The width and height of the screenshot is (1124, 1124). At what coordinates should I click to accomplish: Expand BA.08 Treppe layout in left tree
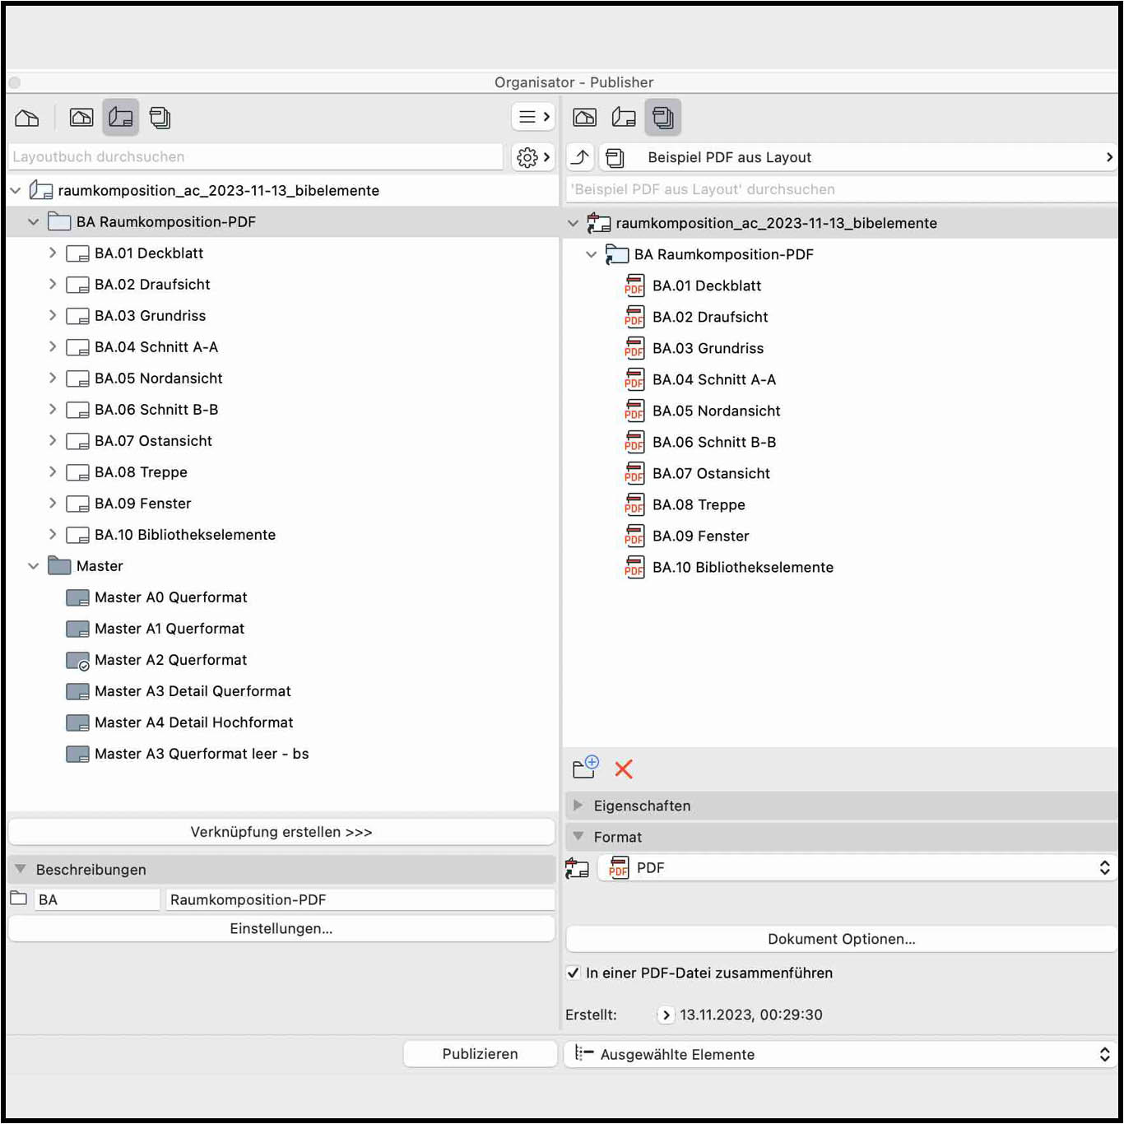52,471
